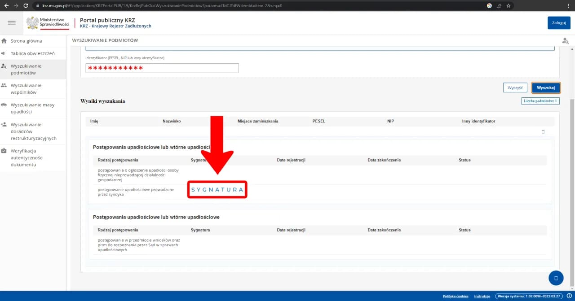Screen dimensions: 575x301
Task: Open Tablica obwieszczeń from the sidebar
Action: pos(32,53)
